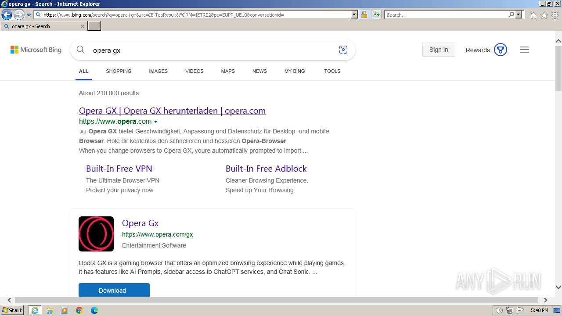Viewport: 562px width, 316px height.
Task: Click the 'About 210.000 results' text
Action: pos(109,93)
